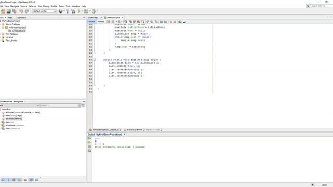Select traverseAndPrint() in Navigator

pyautogui.click(x=14, y=119)
